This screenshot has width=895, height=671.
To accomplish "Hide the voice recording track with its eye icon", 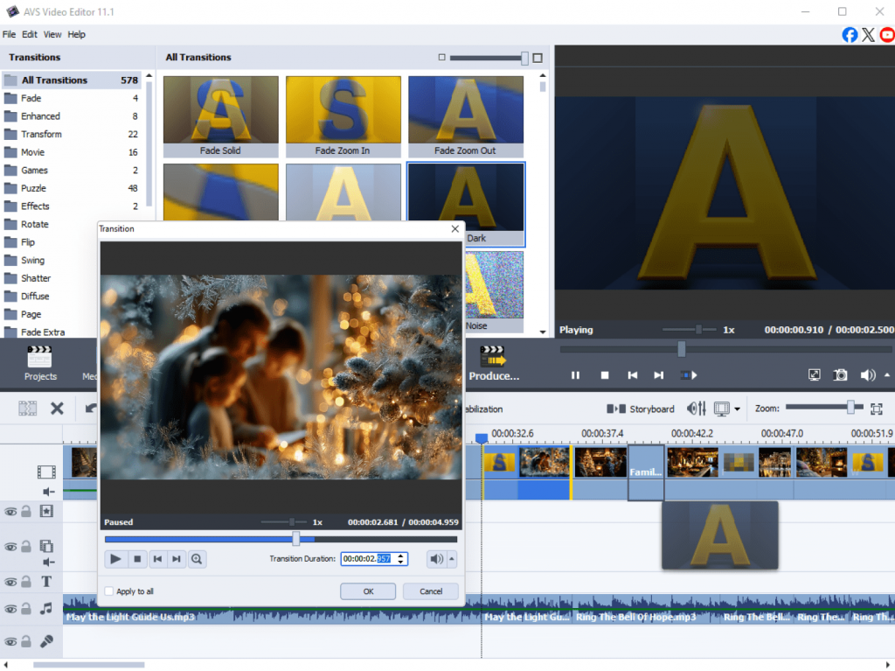I will [x=10, y=641].
